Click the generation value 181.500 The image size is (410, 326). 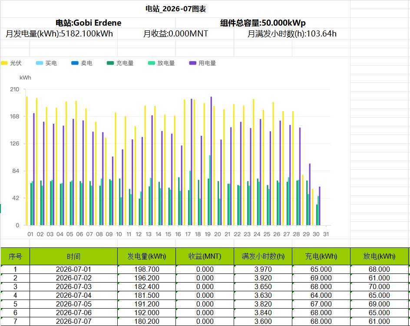tap(147, 296)
